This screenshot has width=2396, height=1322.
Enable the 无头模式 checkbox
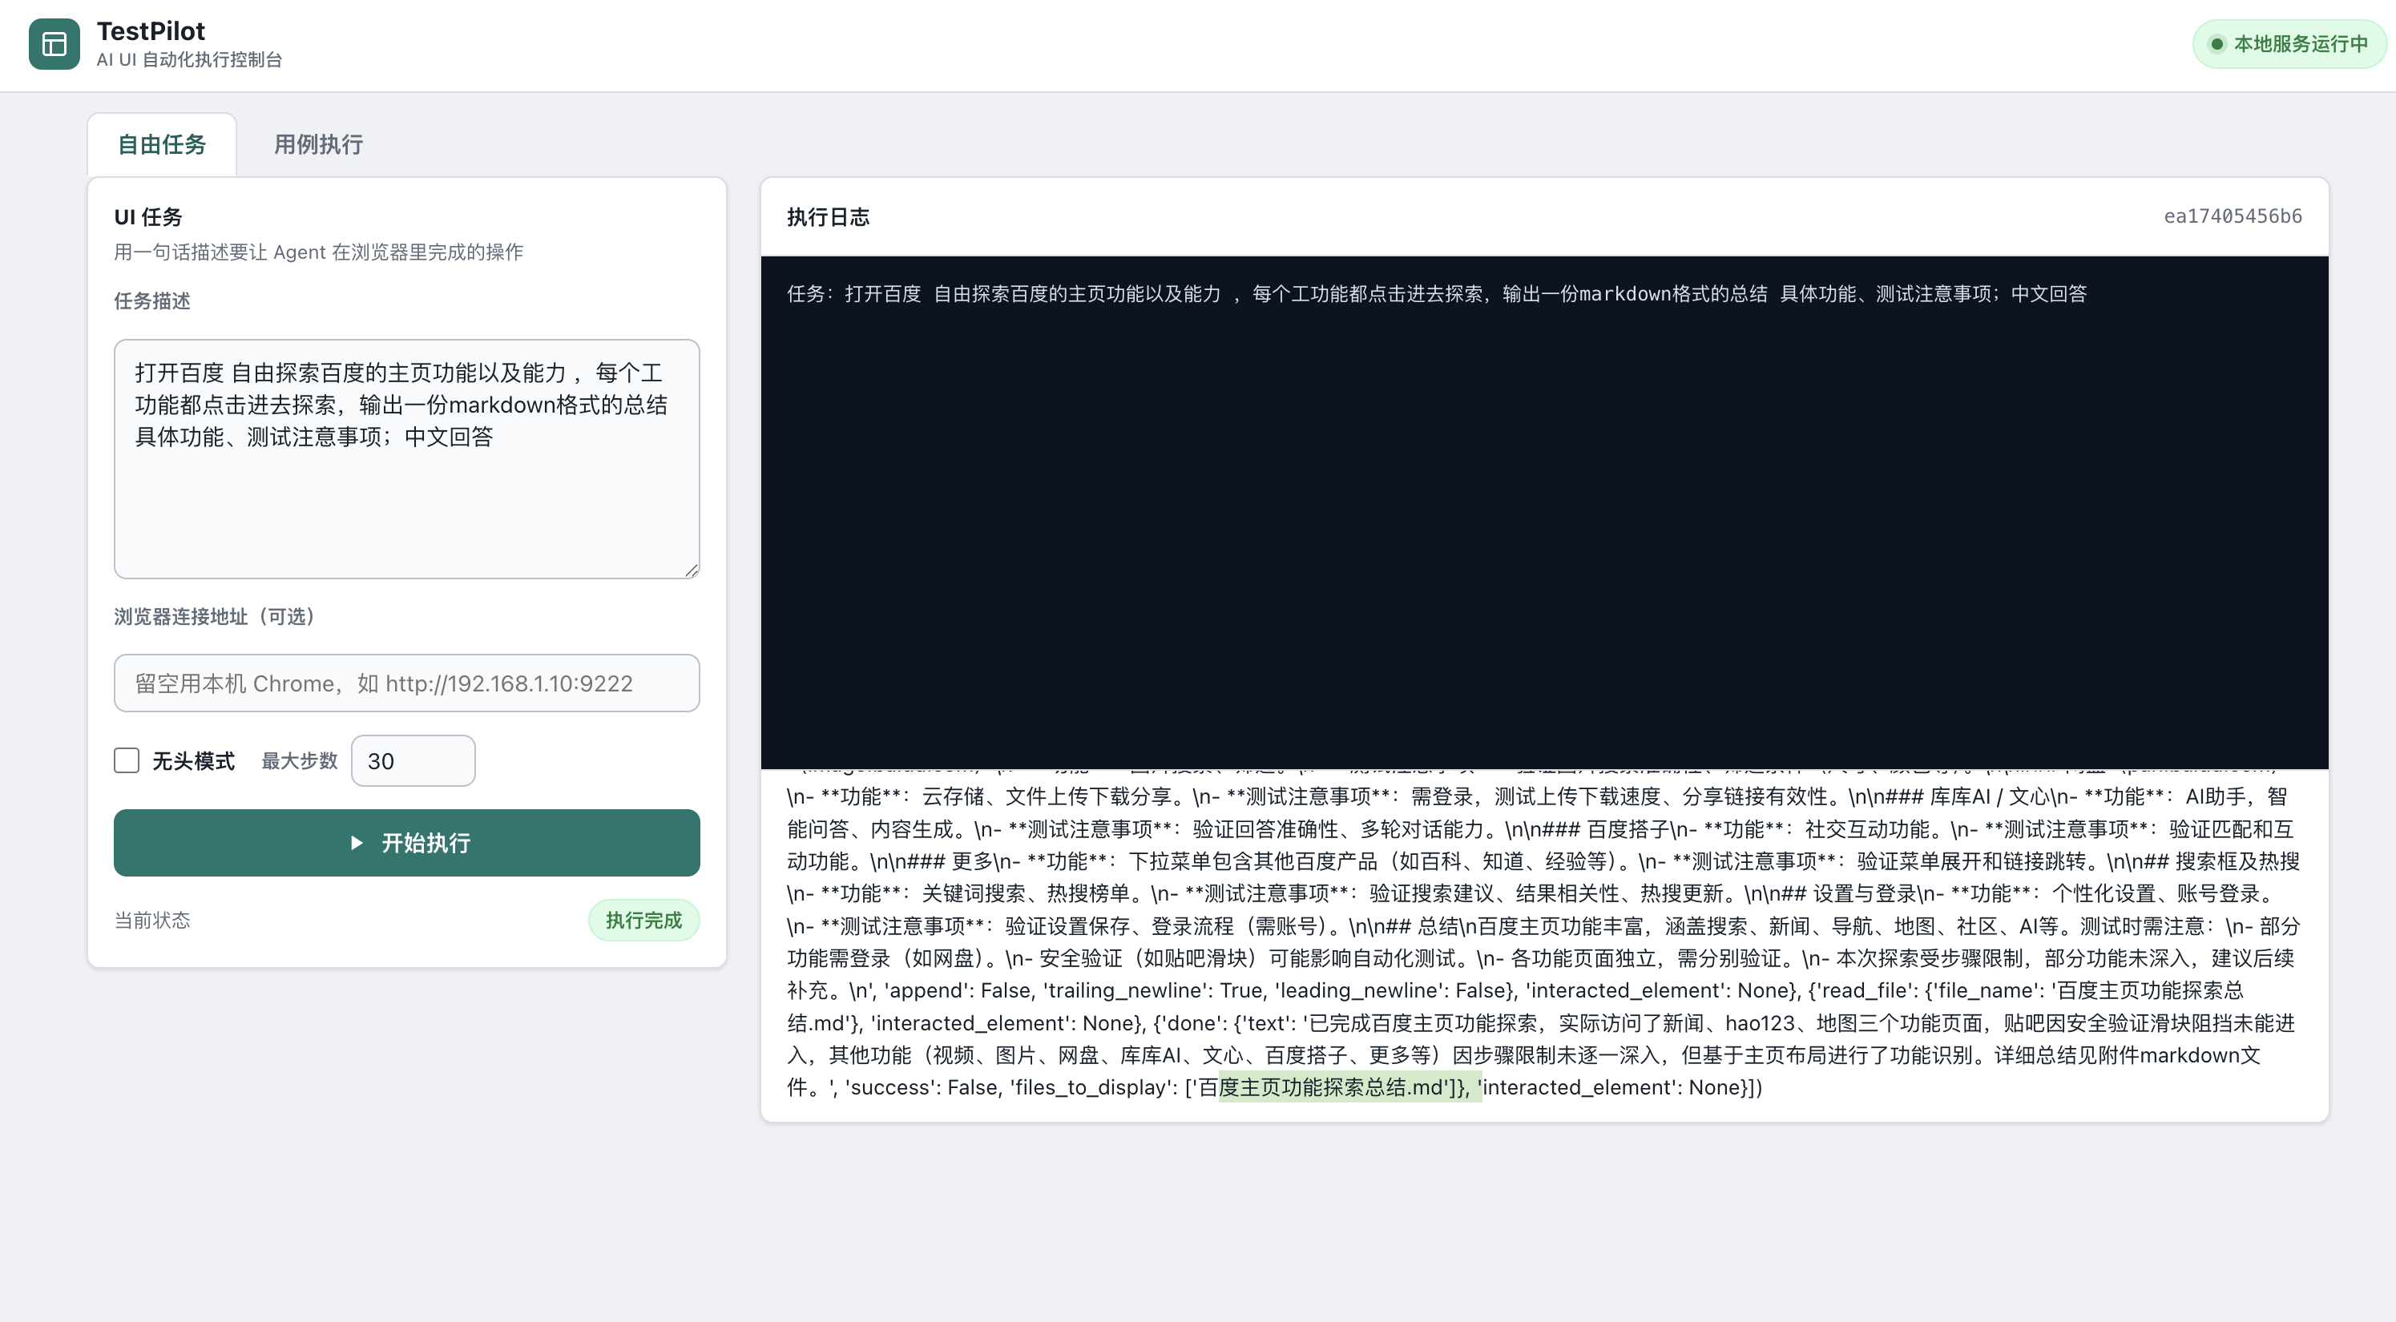click(x=127, y=760)
